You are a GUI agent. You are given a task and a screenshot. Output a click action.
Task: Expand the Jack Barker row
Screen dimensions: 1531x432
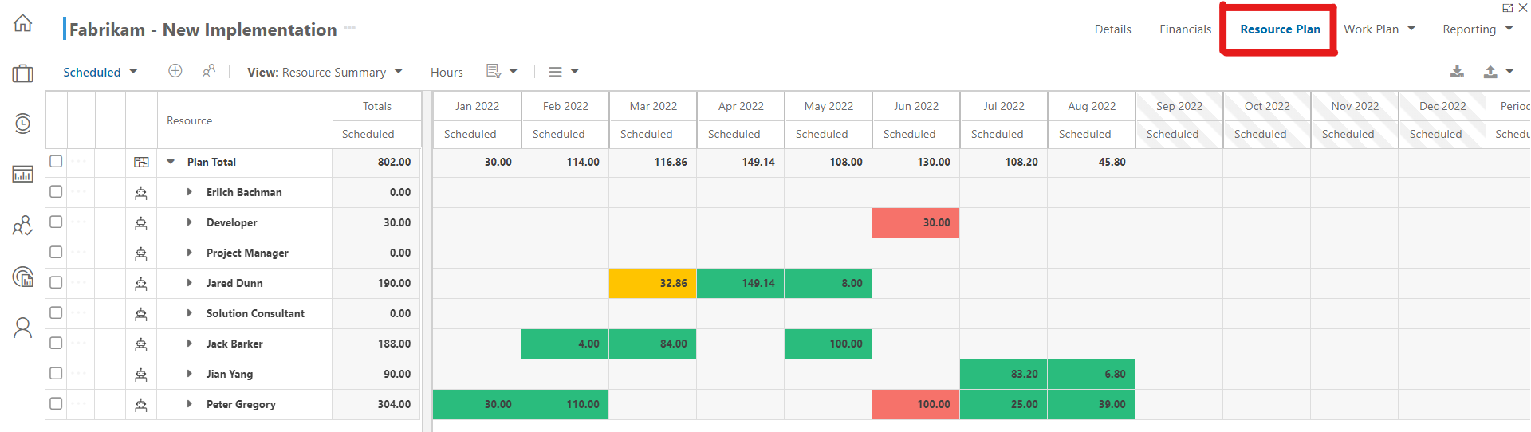point(189,344)
